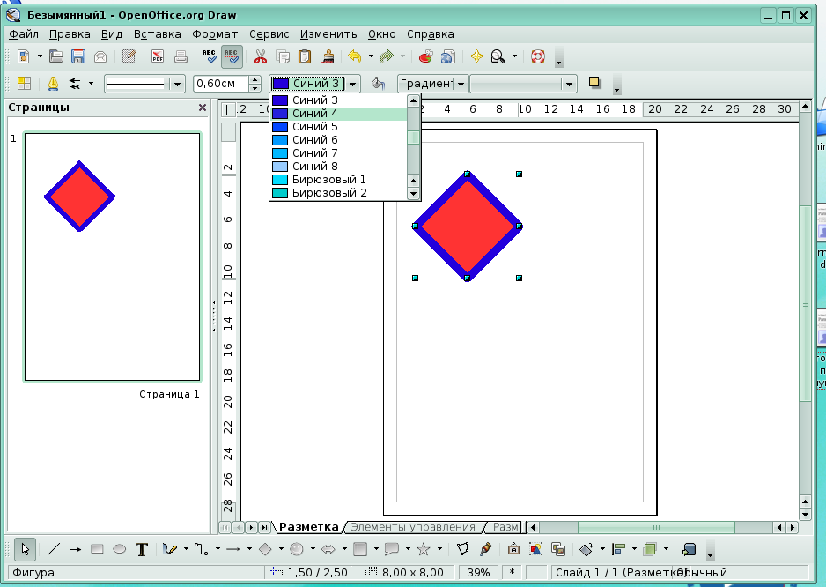
Task: Switch to Элементы управления tab
Action: (412, 527)
